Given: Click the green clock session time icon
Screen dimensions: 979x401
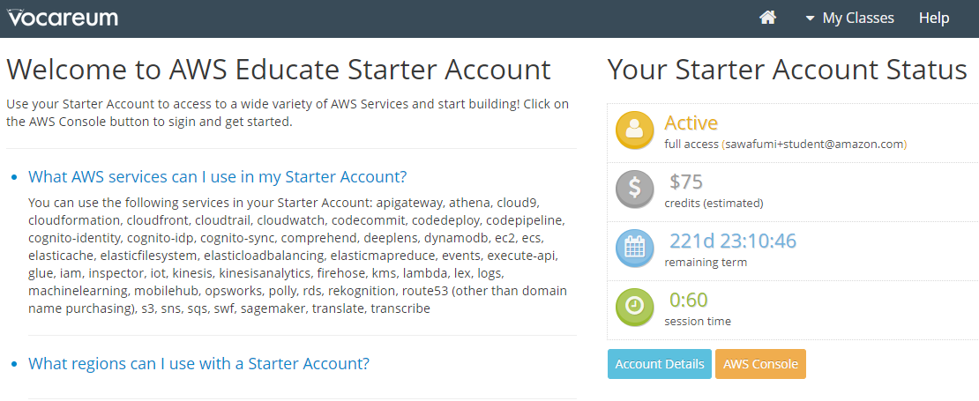Looking at the screenshot, I should tap(634, 307).
